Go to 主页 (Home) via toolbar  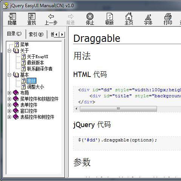(x=129, y=19)
